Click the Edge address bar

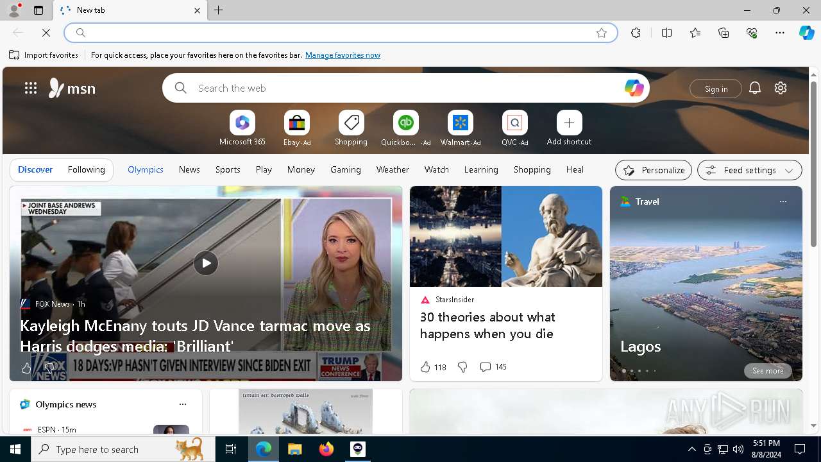coord(340,33)
